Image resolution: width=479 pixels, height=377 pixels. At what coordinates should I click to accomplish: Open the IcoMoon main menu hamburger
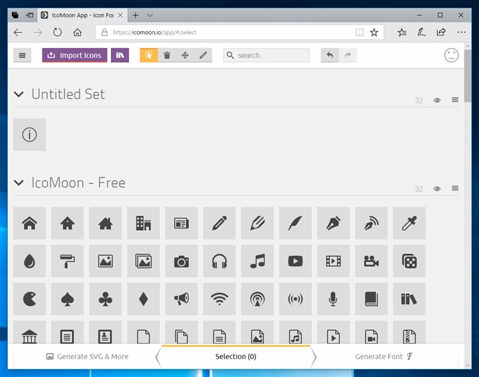point(23,55)
